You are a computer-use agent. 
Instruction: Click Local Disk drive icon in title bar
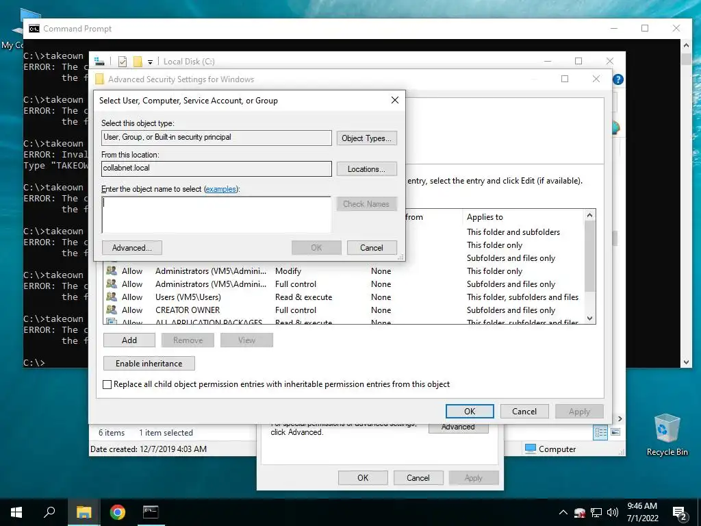pos(99,61)
